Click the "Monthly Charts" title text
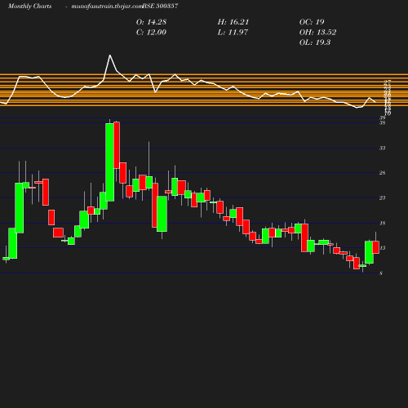Screen dimensions: 408x408 29,6
